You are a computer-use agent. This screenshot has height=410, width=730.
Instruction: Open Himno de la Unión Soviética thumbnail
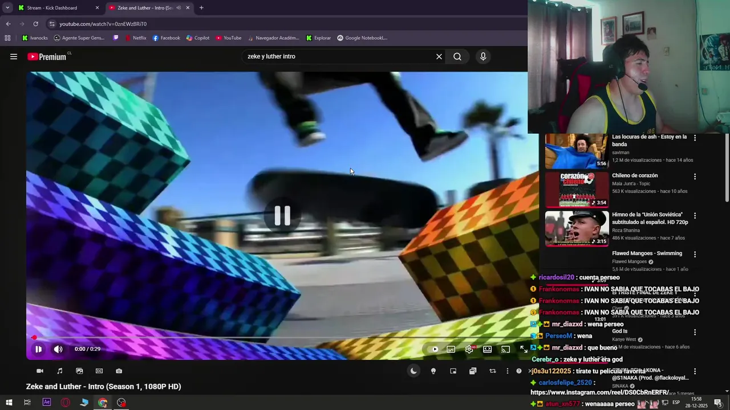[576, 229]
